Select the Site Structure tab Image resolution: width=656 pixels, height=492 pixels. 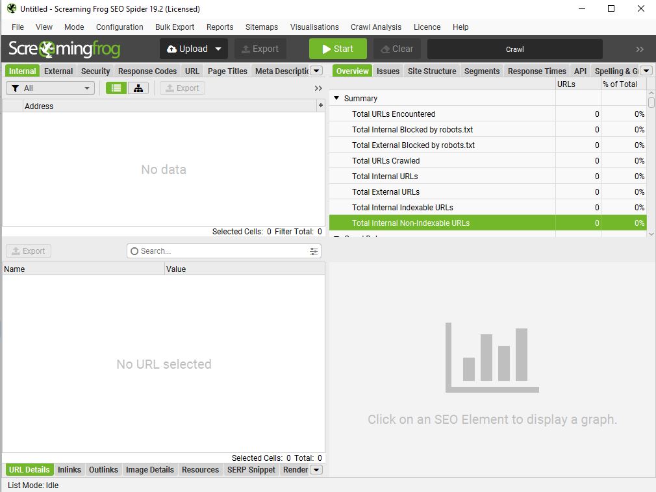432,71
